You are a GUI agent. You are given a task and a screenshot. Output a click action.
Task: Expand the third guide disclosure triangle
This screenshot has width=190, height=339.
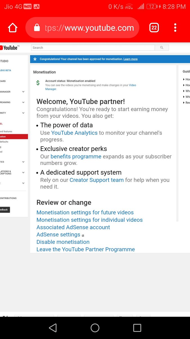184,91
